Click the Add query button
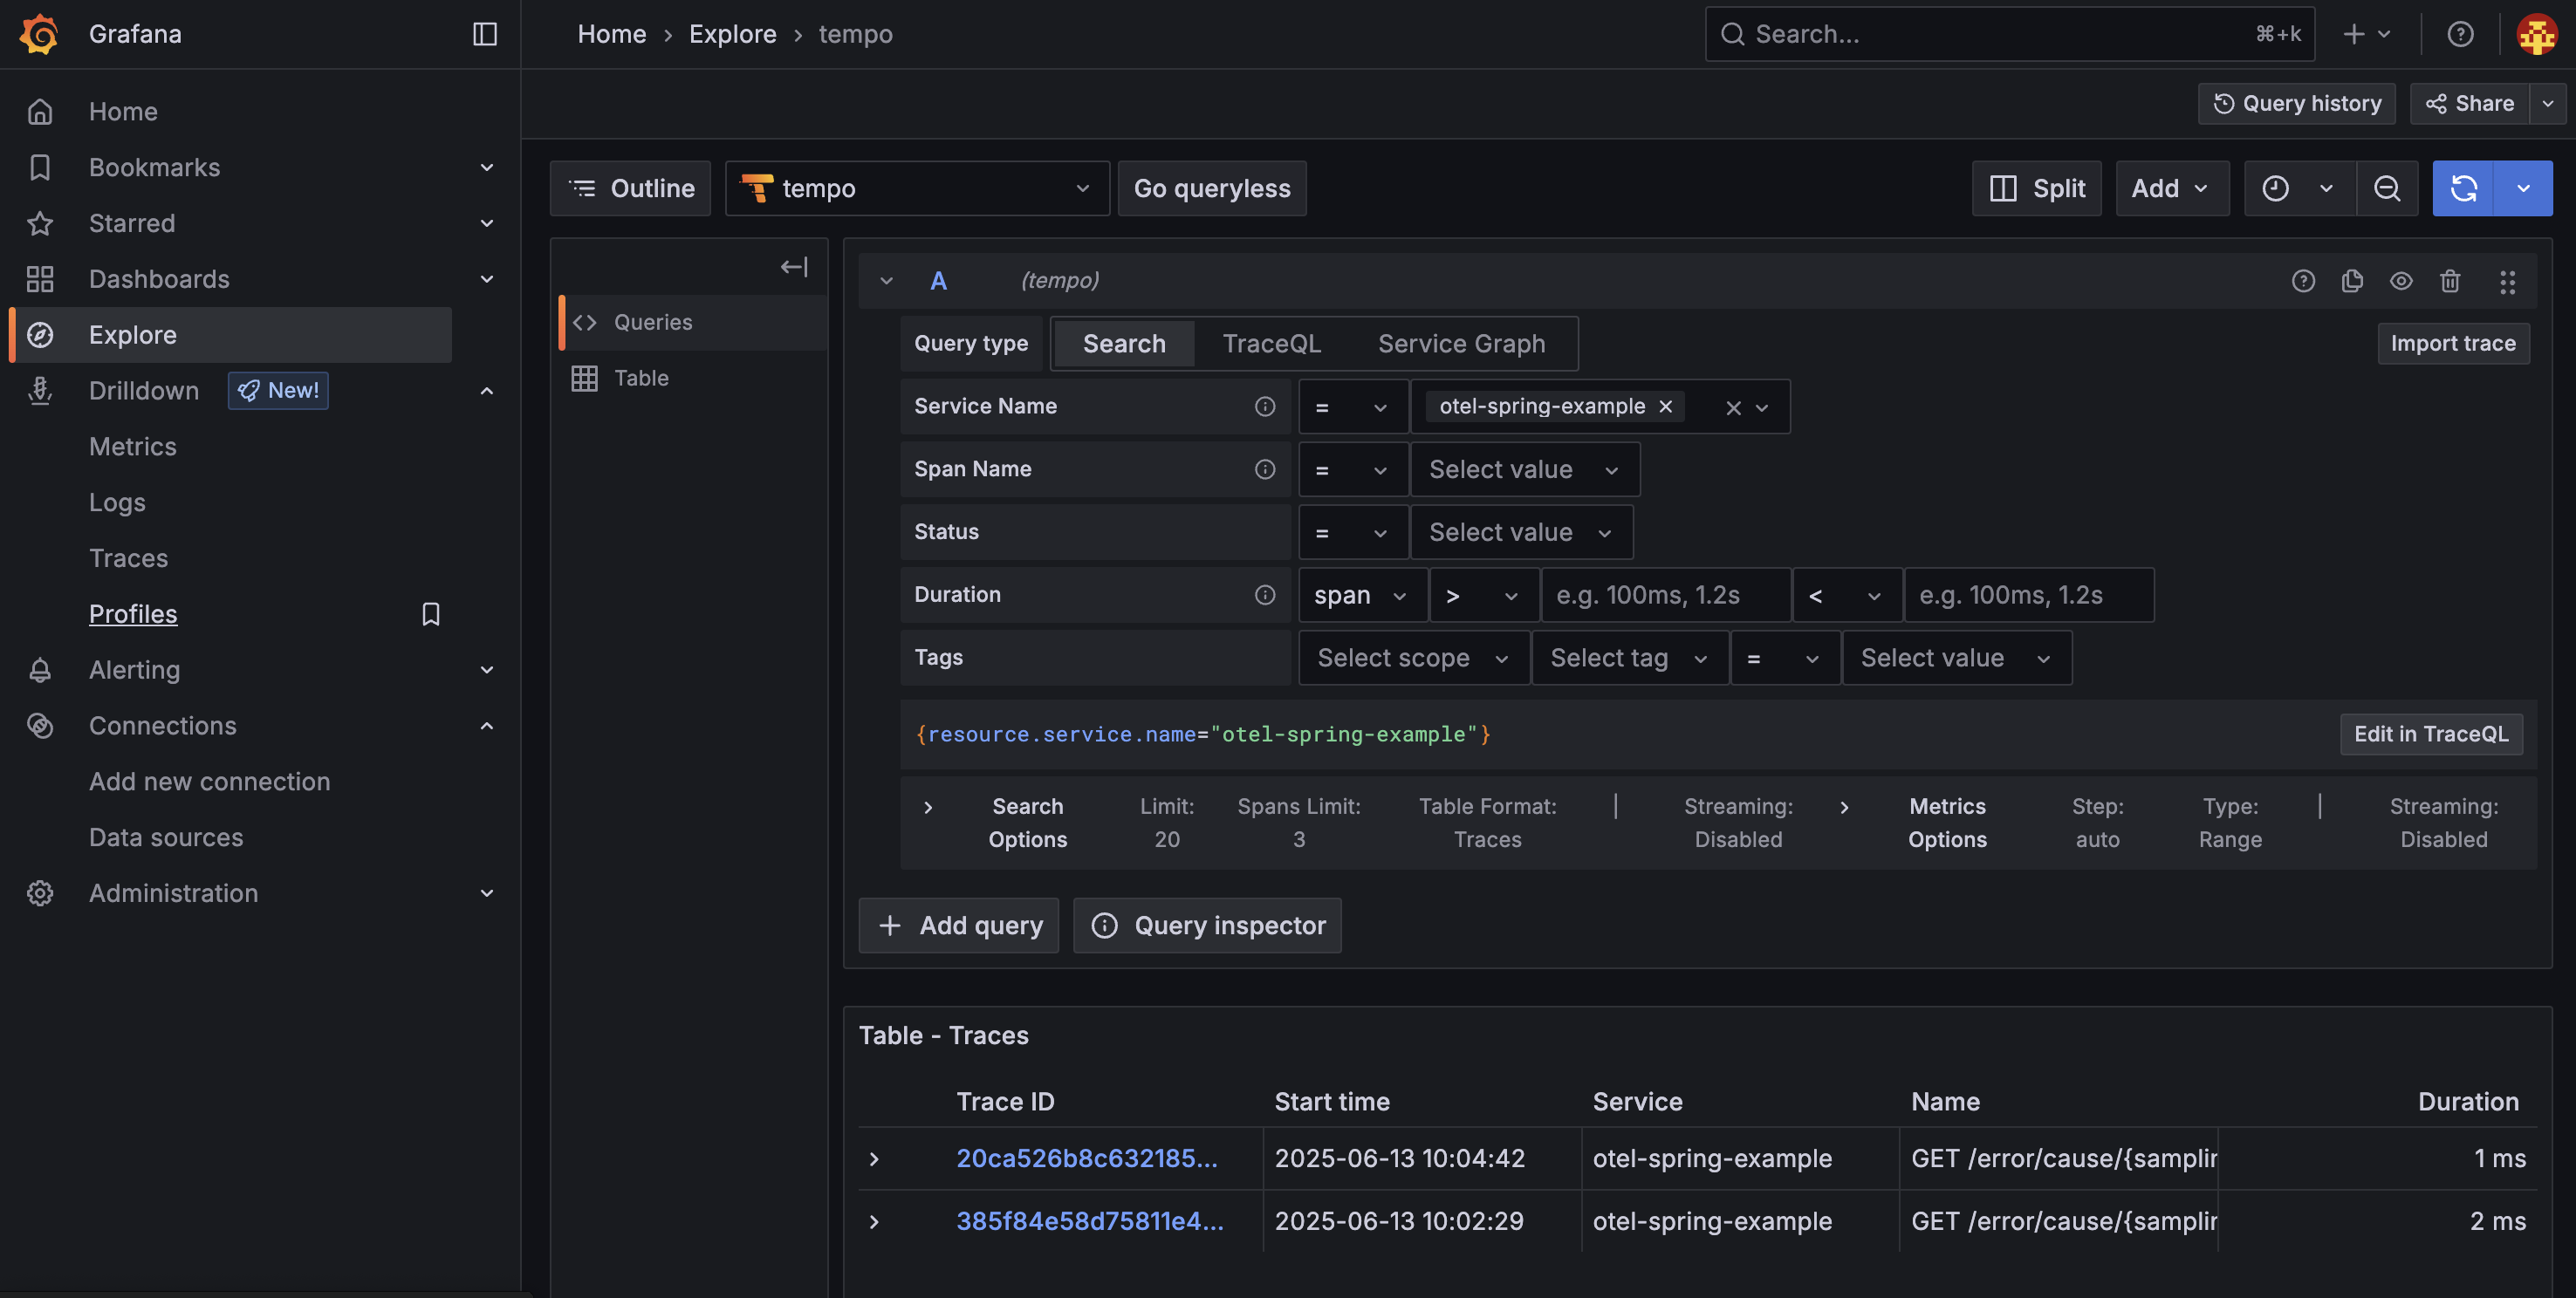This screenshot has width=2576, height=1298. coord(958,925)
